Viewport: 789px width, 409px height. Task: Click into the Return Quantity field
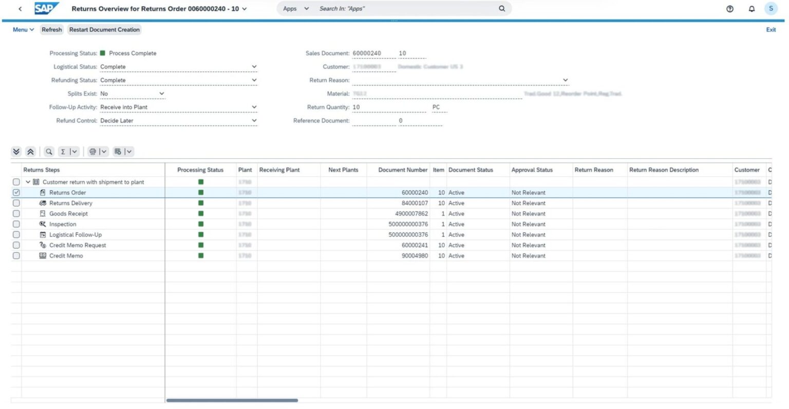click(389, 107)
